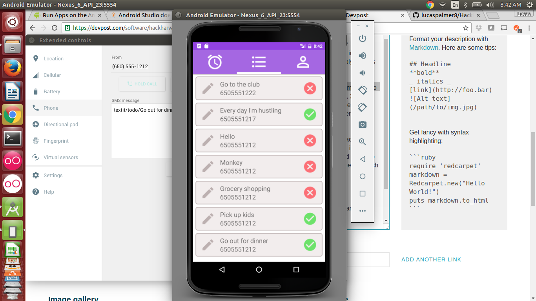Click emulator sidebar home circle

pyautogui.click(x=363, y=176)
